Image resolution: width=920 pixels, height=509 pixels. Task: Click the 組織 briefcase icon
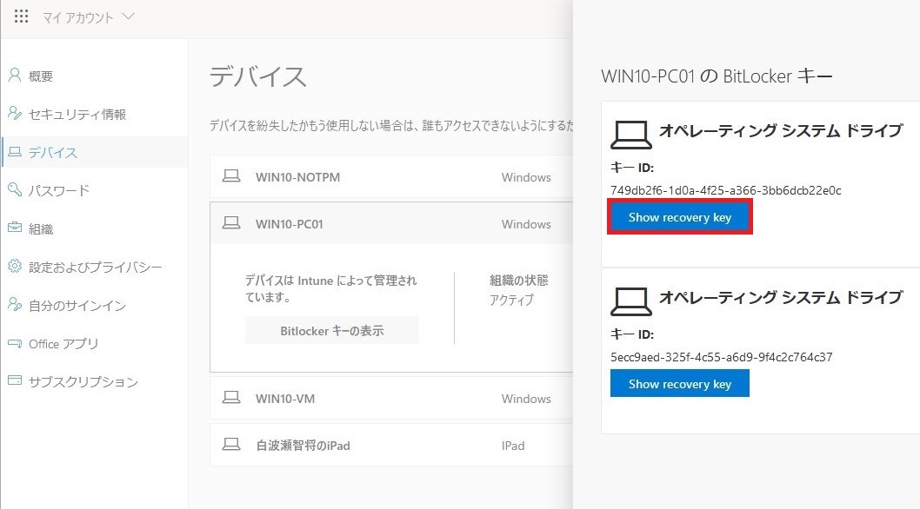tap(15, 228)
